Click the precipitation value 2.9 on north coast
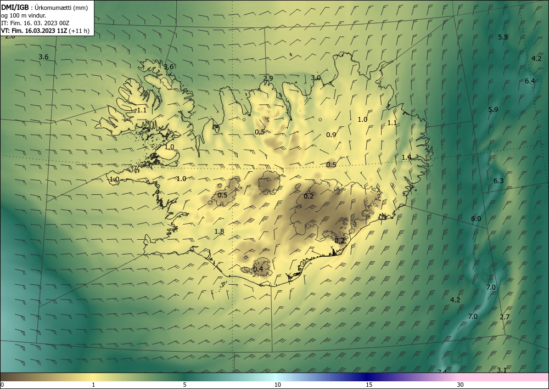Viewport: 549px width, 389px height. 268,78
